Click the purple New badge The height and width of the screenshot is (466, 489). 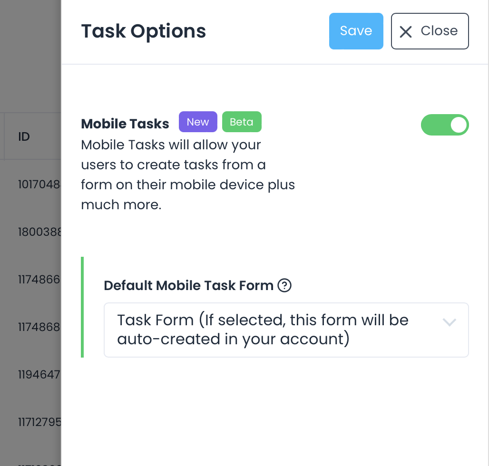click(x=198, y=122)
